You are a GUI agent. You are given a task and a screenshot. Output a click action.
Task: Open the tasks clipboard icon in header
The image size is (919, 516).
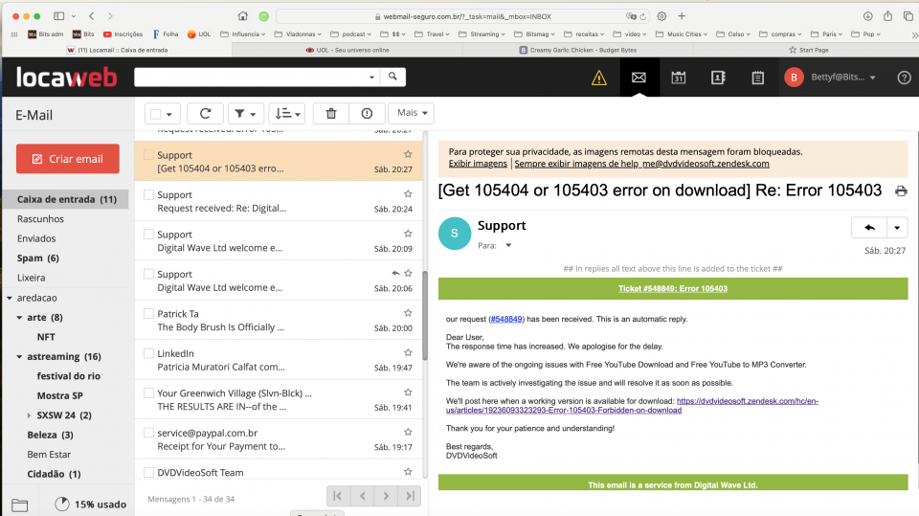pyautogui.click(x=757, y=78)
